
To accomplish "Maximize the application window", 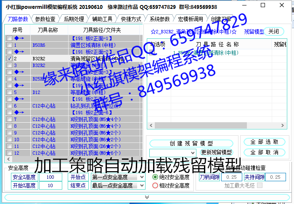I will click(263, 5).
